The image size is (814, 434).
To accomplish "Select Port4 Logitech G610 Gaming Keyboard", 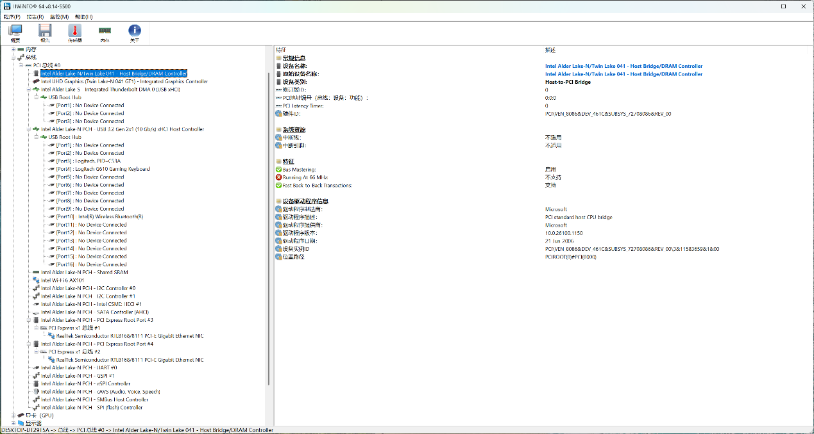I will click(x=103, y=169).
